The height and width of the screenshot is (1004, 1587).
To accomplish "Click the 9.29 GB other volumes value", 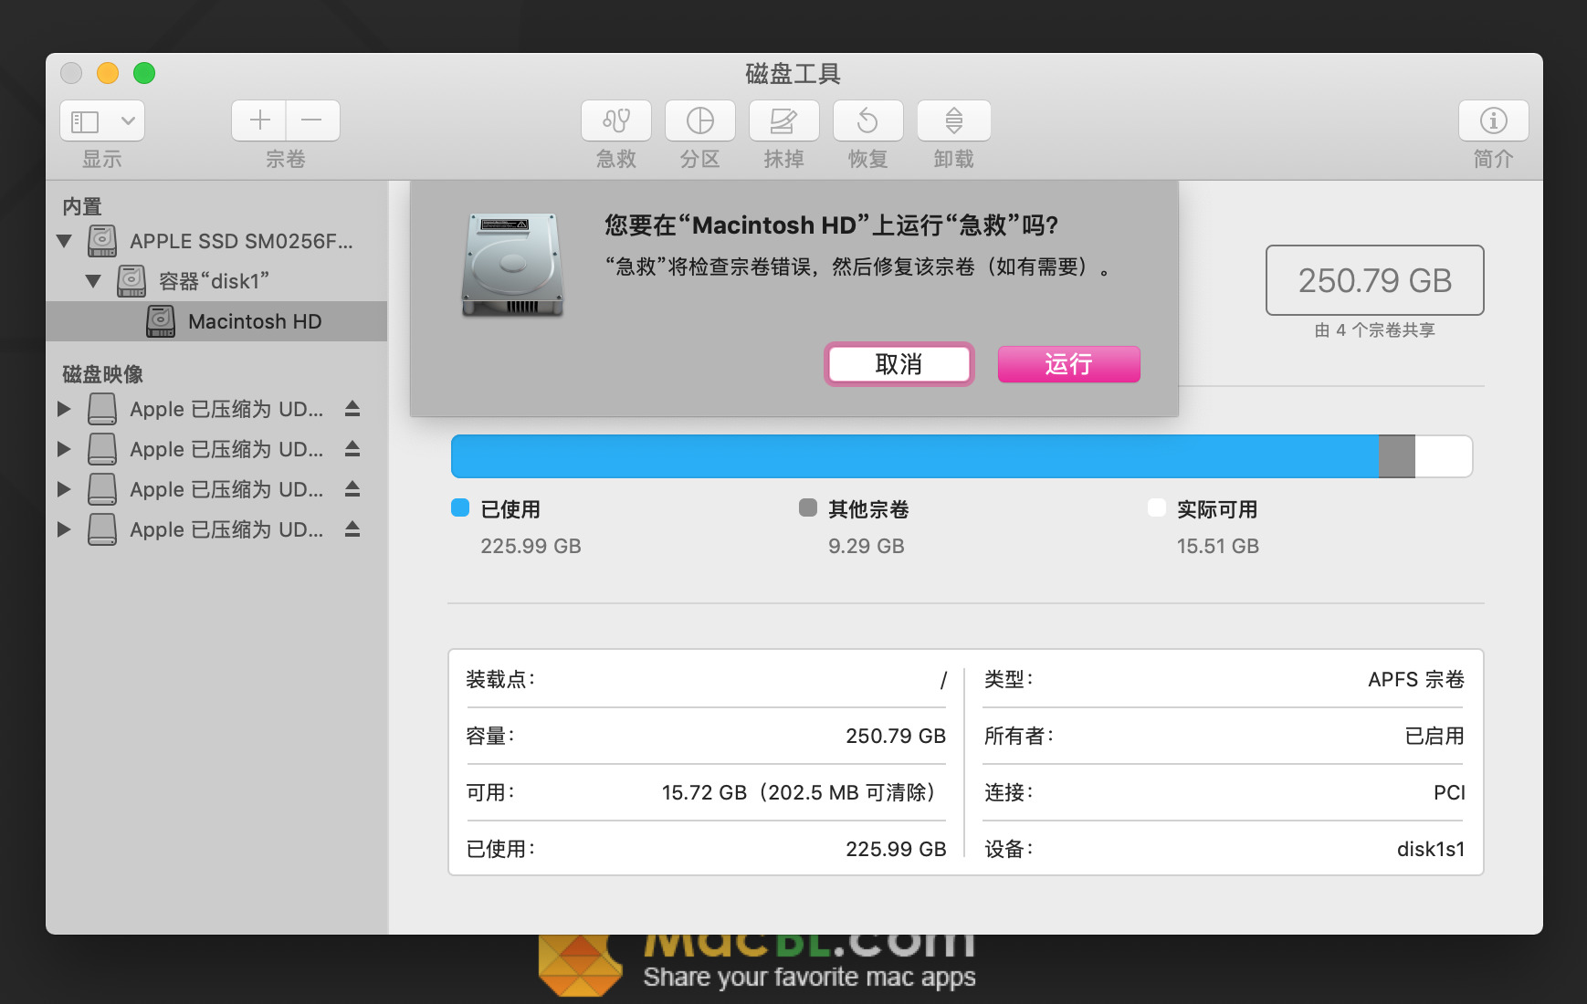I will pos(867,546).
